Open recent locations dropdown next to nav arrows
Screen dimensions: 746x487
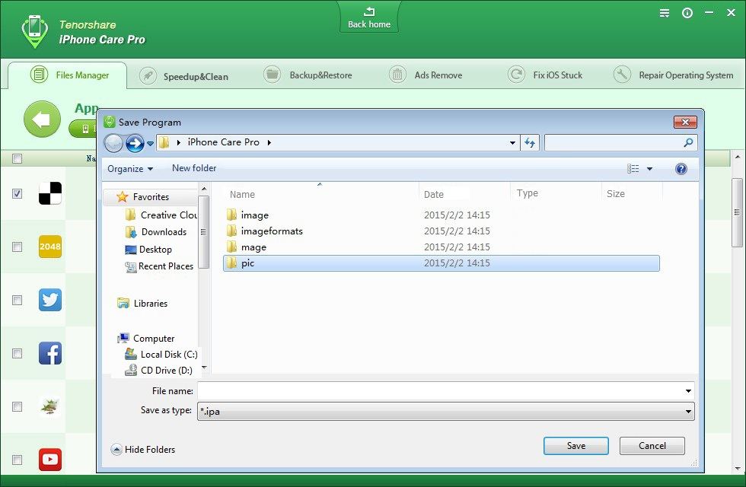pyautogui.click(x=151, y=143)
